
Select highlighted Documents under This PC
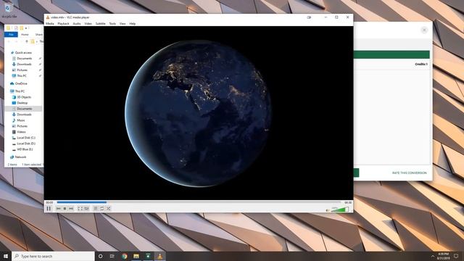tap(24, 109)
